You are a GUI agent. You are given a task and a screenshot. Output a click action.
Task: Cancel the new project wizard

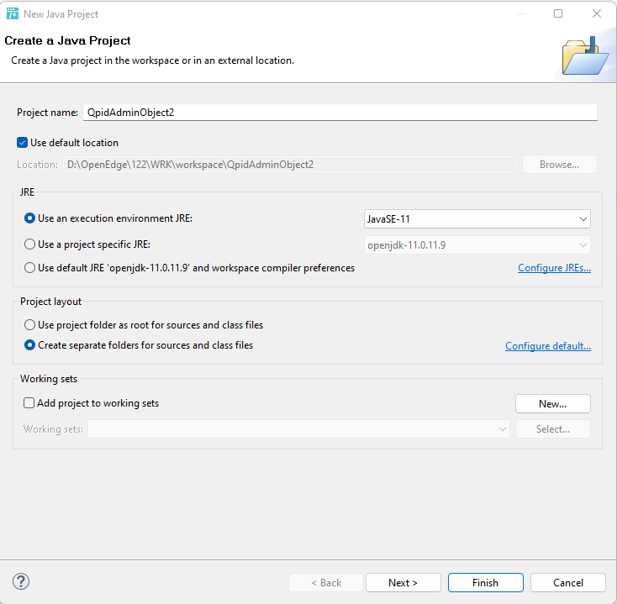tap(567, 582)
